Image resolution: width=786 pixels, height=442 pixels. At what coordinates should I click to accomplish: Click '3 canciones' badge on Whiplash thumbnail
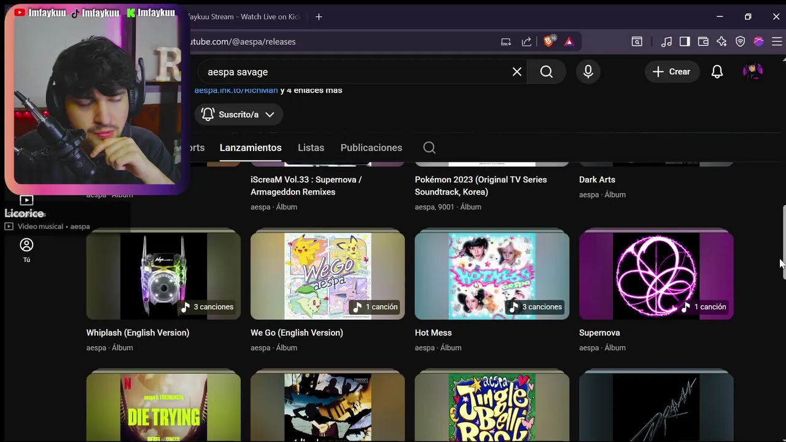(x=207, y=307)
